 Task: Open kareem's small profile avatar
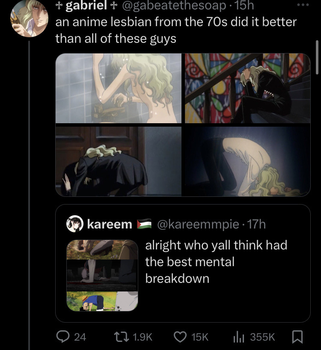tap(74, 224)
